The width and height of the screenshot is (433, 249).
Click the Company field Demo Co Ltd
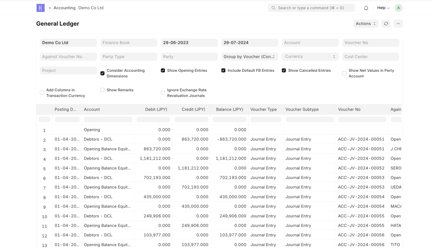(68, 43)
